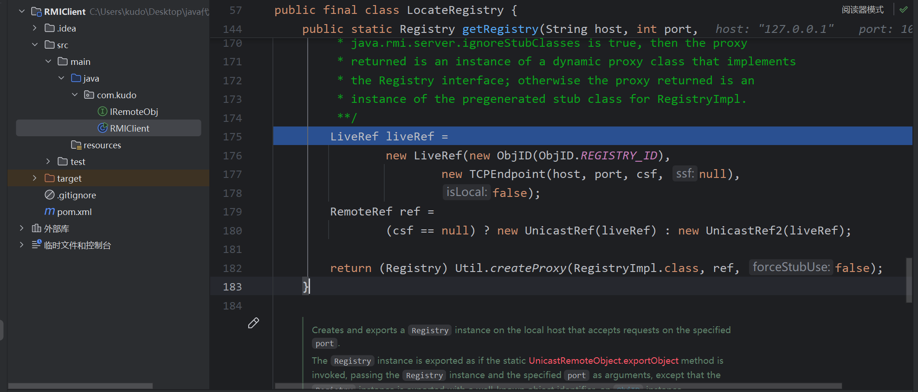Click the LocateRegistry class name
This screenshot has height=392, width=918.
[455, 10]
